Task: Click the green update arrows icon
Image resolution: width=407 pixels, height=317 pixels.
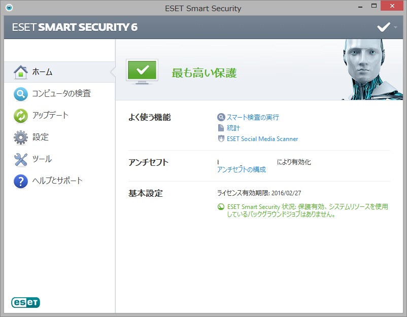Action: 20,116
